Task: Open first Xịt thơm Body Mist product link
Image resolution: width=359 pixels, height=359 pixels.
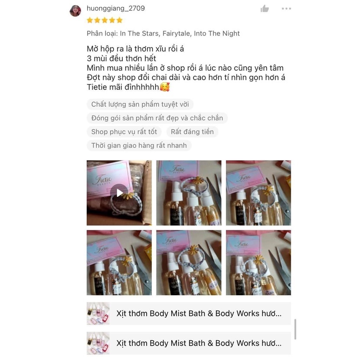Action: (x=189, y=313)
